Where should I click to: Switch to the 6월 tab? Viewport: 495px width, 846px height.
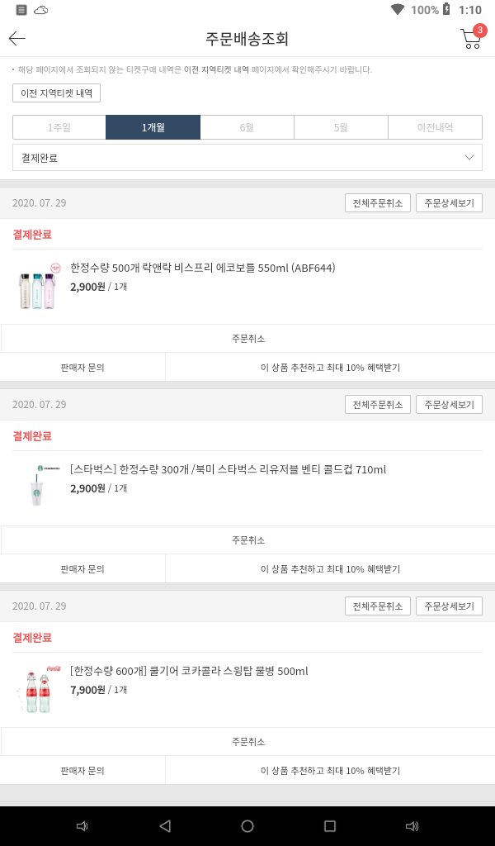click(247, 127)
